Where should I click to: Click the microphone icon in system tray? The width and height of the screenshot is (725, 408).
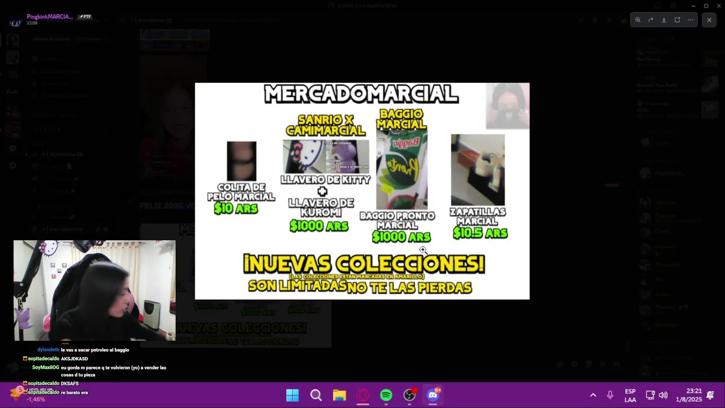pyautogui.click(x=610, y=395)
